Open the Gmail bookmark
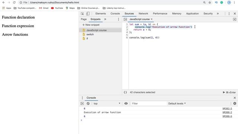Image resolution: width=238 pixels, height=134 pixels. tap(44, 8)
